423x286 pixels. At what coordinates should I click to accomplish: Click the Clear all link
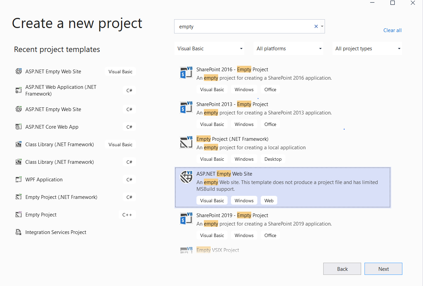[x=393, y=30]
